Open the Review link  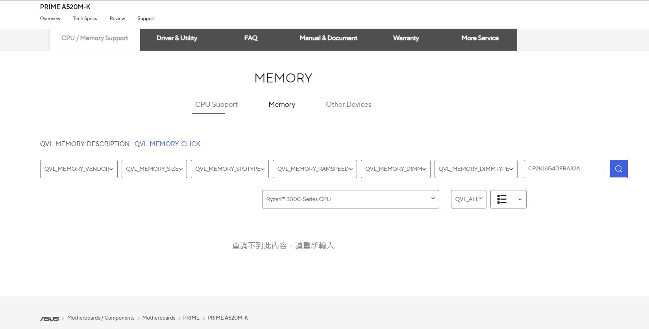tap(117, 18)
